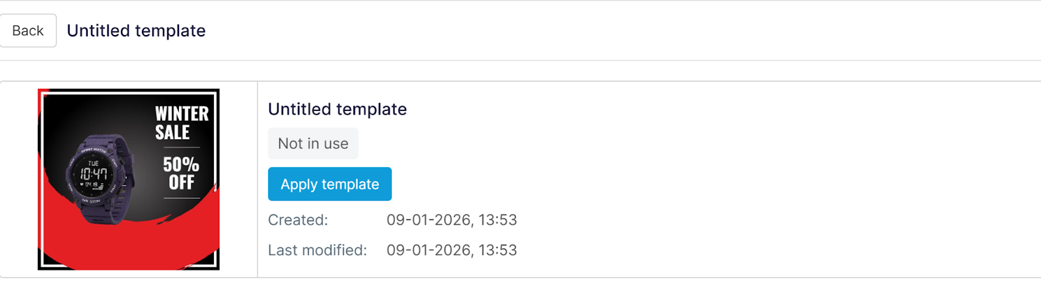Click the WINTER SALE text in preview
The width and height of the screenshot is (1041, 306).
tap(181, 123)
